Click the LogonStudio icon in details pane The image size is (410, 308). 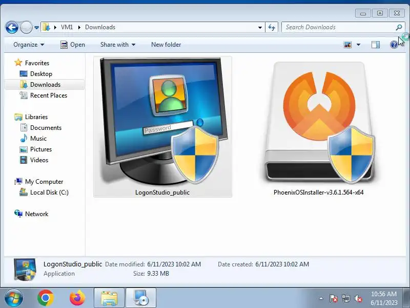(25, 270)
